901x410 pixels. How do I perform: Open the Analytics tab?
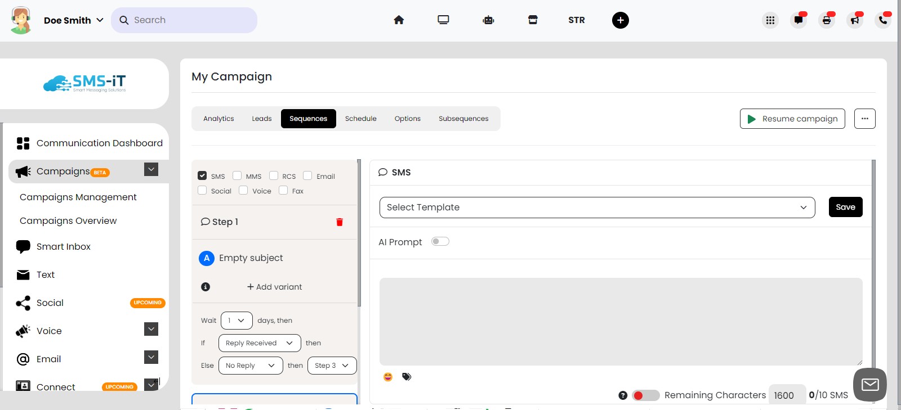(x=218, y=119)
